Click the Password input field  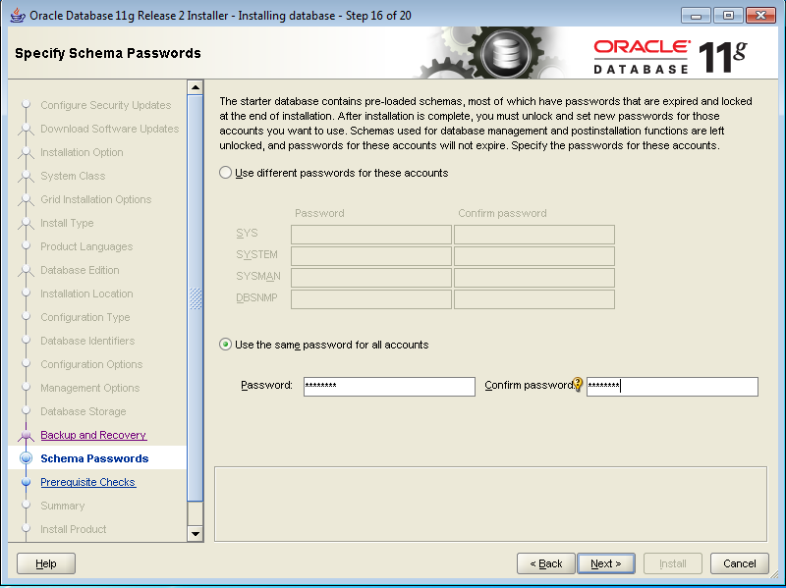click(389, 386)
